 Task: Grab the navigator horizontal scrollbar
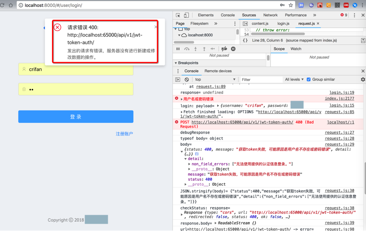click(x=184, y=42)
